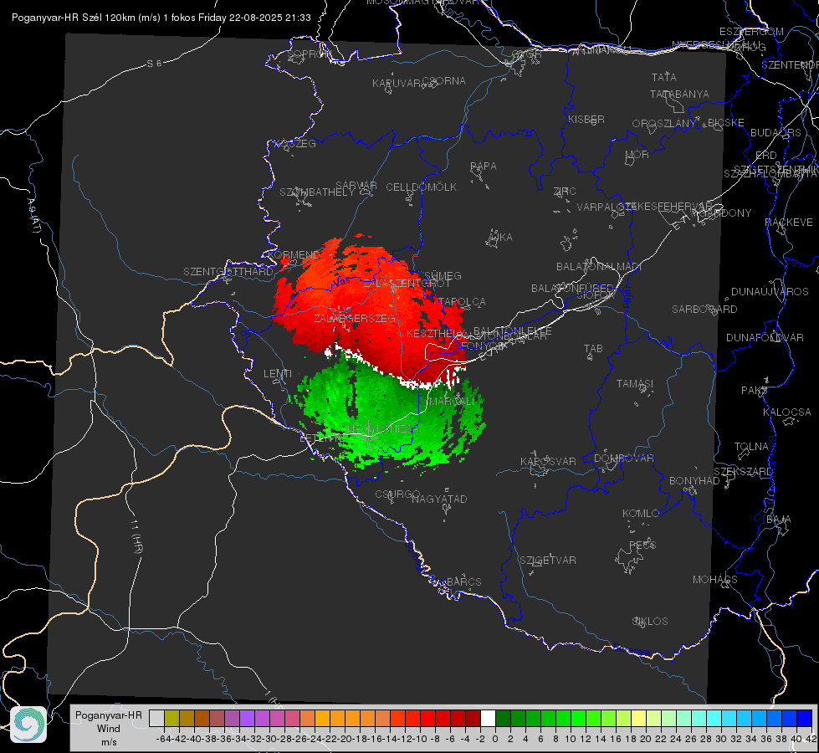
Task: Click the KOMLO label
Action: coord(641,514)
